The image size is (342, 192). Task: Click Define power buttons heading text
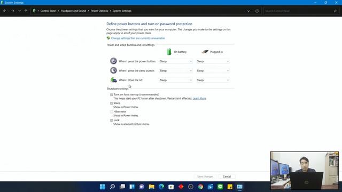[150, 24]
